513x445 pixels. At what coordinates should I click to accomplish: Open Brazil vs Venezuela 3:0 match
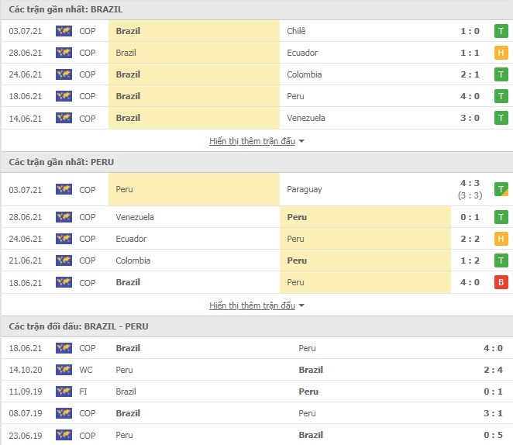click(256, 118)
